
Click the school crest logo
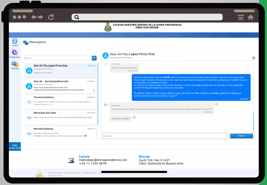point(108,27)
